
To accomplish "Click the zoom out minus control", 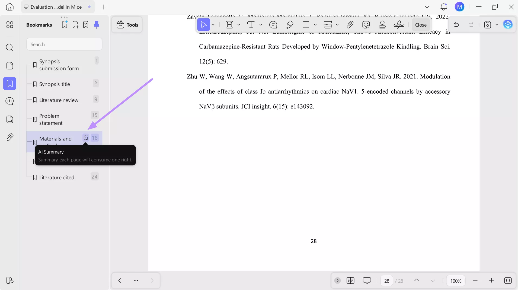I will (475, 281).
